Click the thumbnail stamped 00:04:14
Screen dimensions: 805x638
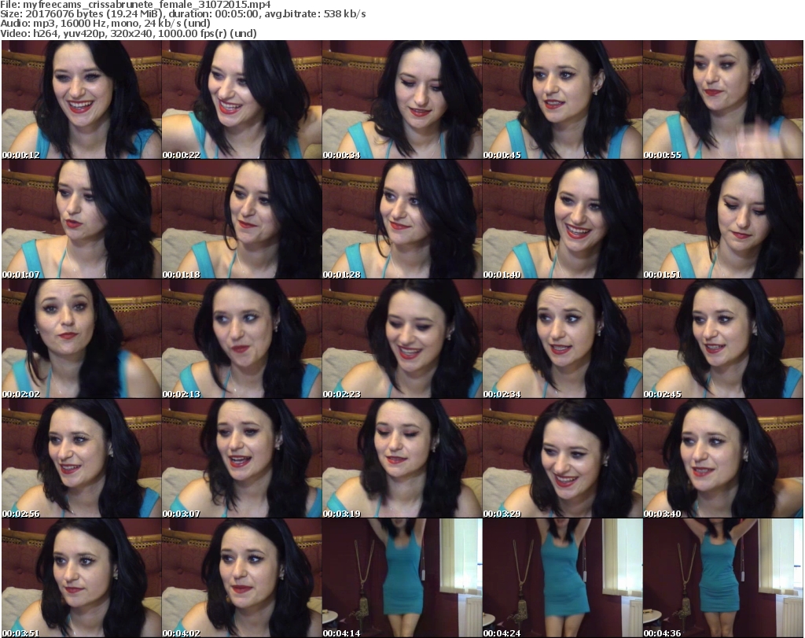(402, 578)
